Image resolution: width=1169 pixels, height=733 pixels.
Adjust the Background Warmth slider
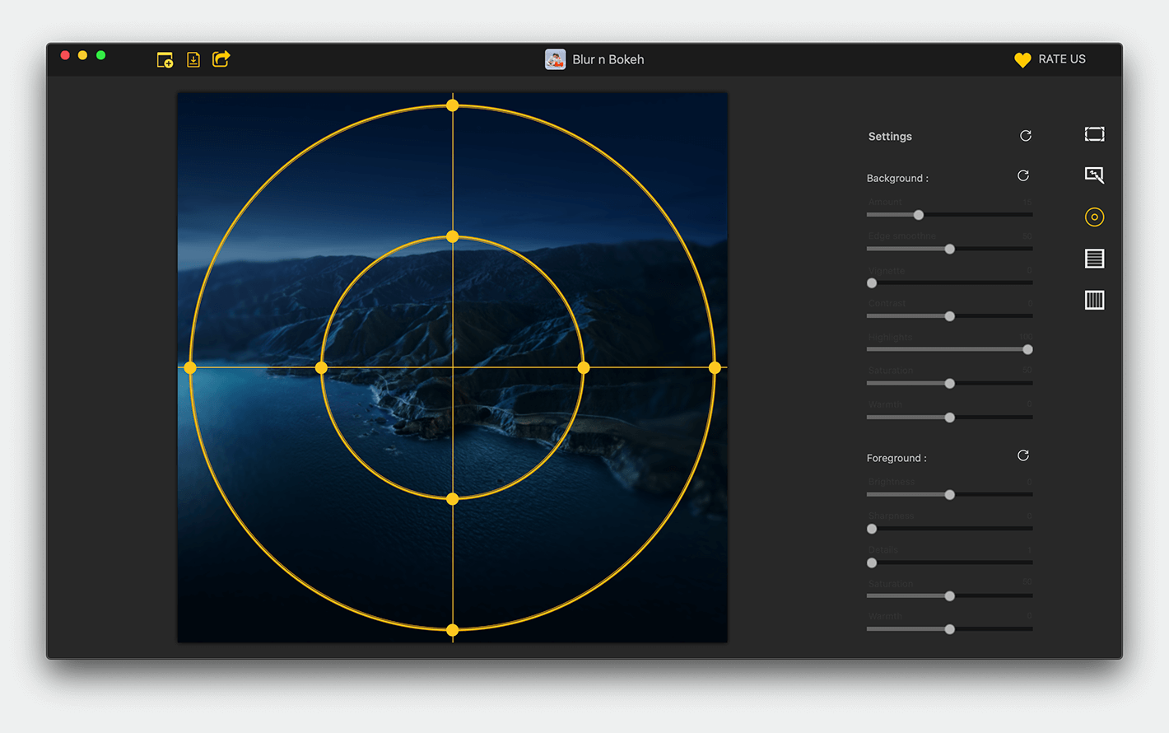950,418
